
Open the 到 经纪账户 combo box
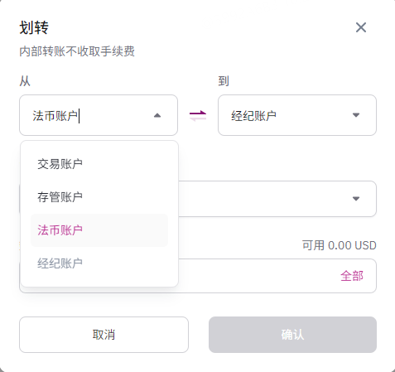click(x=297, y=115)
